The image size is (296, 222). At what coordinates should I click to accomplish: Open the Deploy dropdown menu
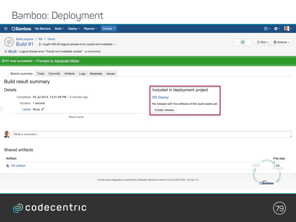74,29
